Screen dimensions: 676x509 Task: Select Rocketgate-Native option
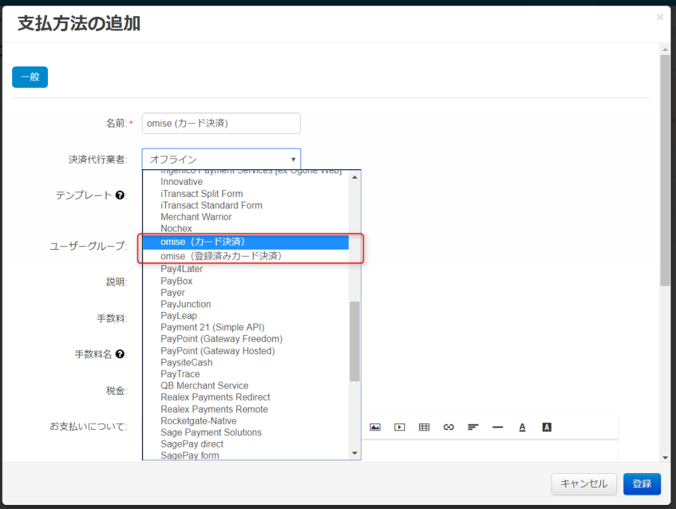click(x=246, y=421)
